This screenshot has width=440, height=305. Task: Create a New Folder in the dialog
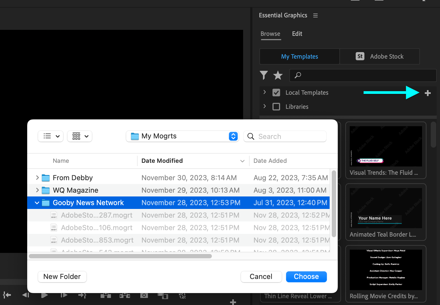(x=62, y=277)
